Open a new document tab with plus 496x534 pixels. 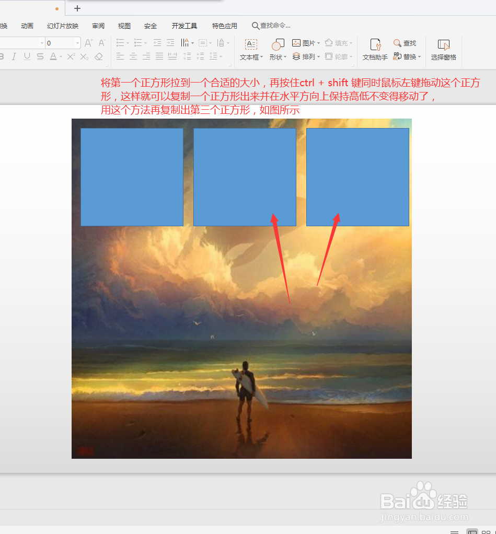77,8
